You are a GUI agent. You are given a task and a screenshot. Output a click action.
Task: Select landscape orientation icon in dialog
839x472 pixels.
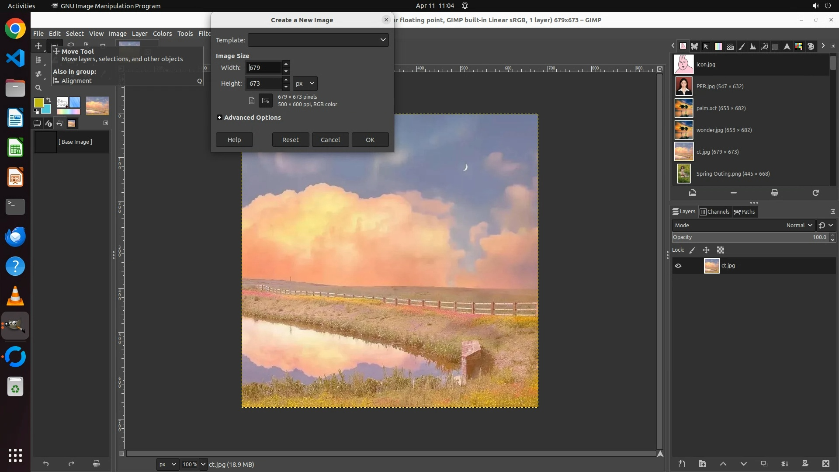click(265, 101)
